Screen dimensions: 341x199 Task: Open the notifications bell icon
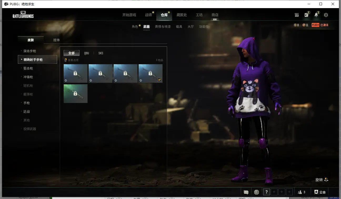point(316,15)
